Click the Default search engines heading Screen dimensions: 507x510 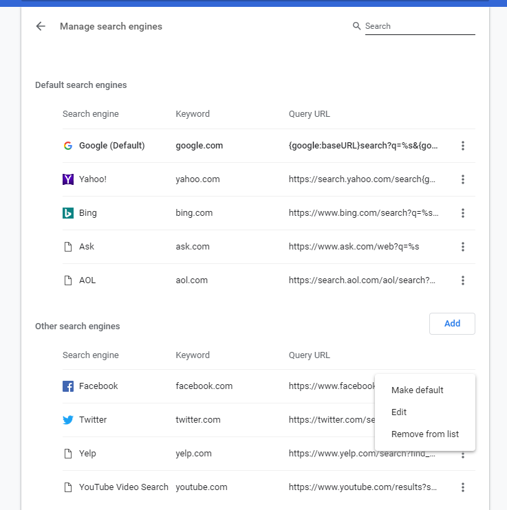click(80, 85)
